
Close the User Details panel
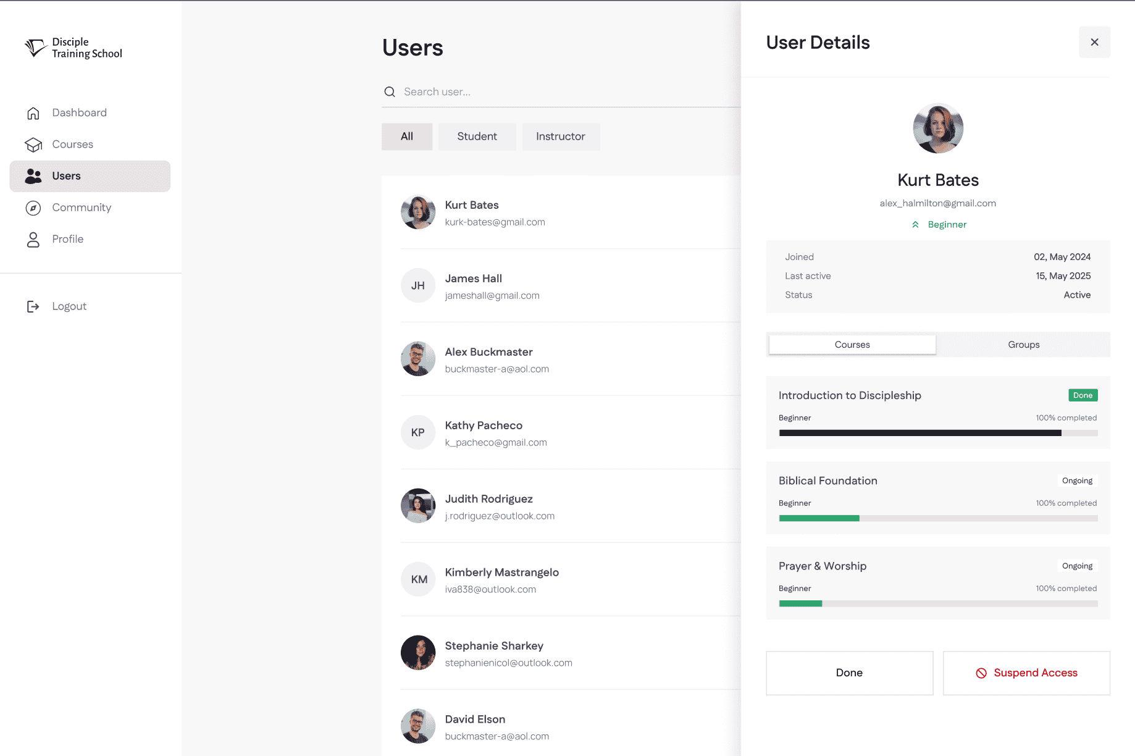[1094, 42]
